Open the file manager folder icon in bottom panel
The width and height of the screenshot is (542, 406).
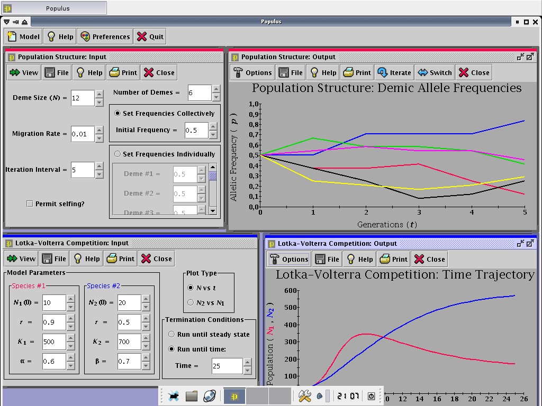click(x=192, y=396)
